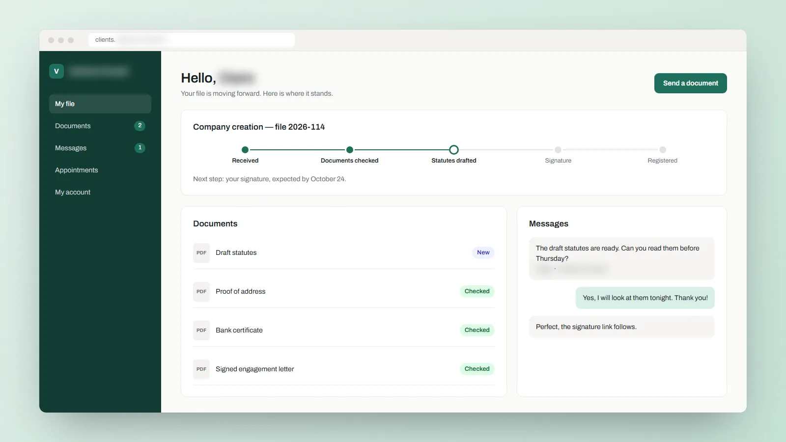
Task: Open the Draft statutes document row
Action: [344, 252]
